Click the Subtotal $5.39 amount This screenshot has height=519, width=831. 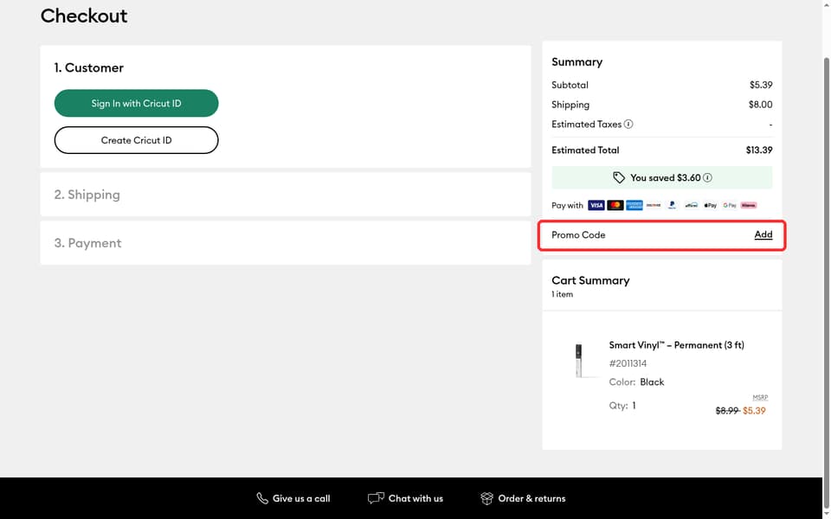pos(761,85)
